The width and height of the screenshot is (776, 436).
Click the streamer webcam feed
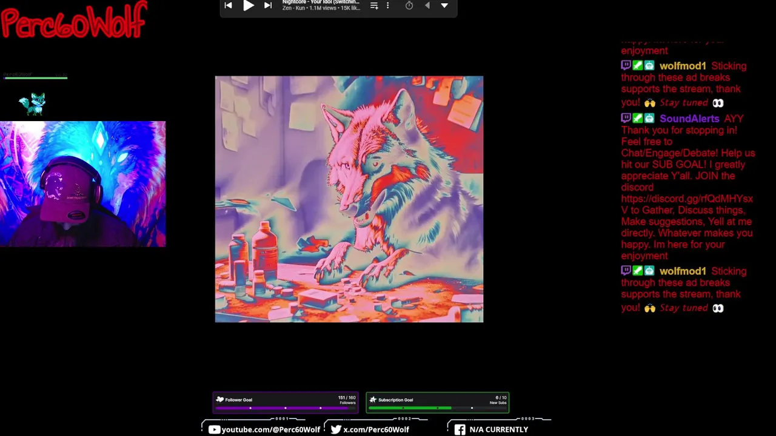[x=82, y=184]
